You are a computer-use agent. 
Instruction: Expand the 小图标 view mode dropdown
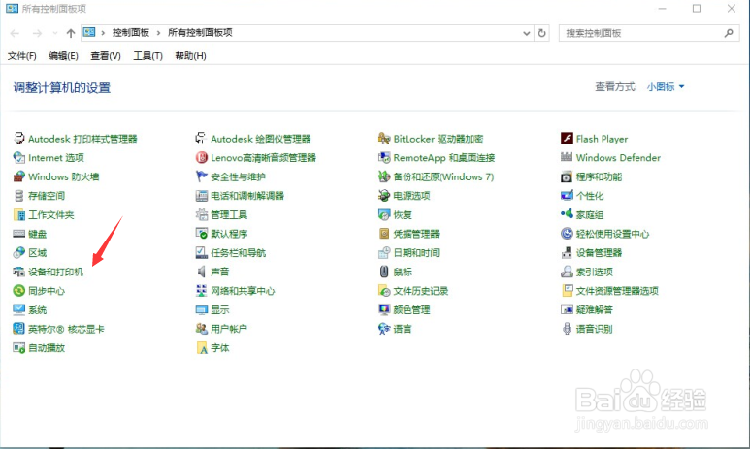click(x=666, y=87)
